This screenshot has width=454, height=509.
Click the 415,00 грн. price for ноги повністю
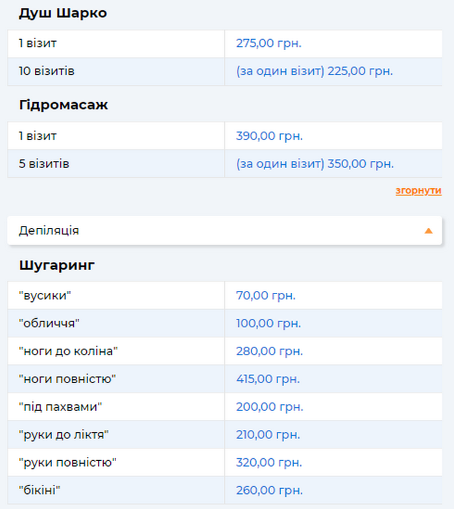(268, 379)
